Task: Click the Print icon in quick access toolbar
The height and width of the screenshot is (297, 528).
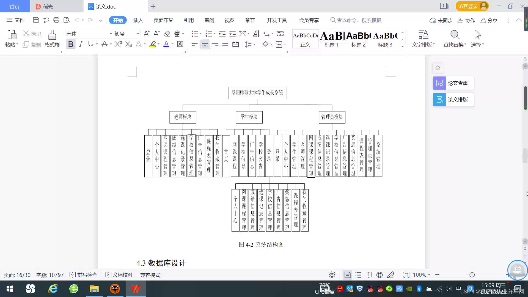Action: tap(56, 20)
